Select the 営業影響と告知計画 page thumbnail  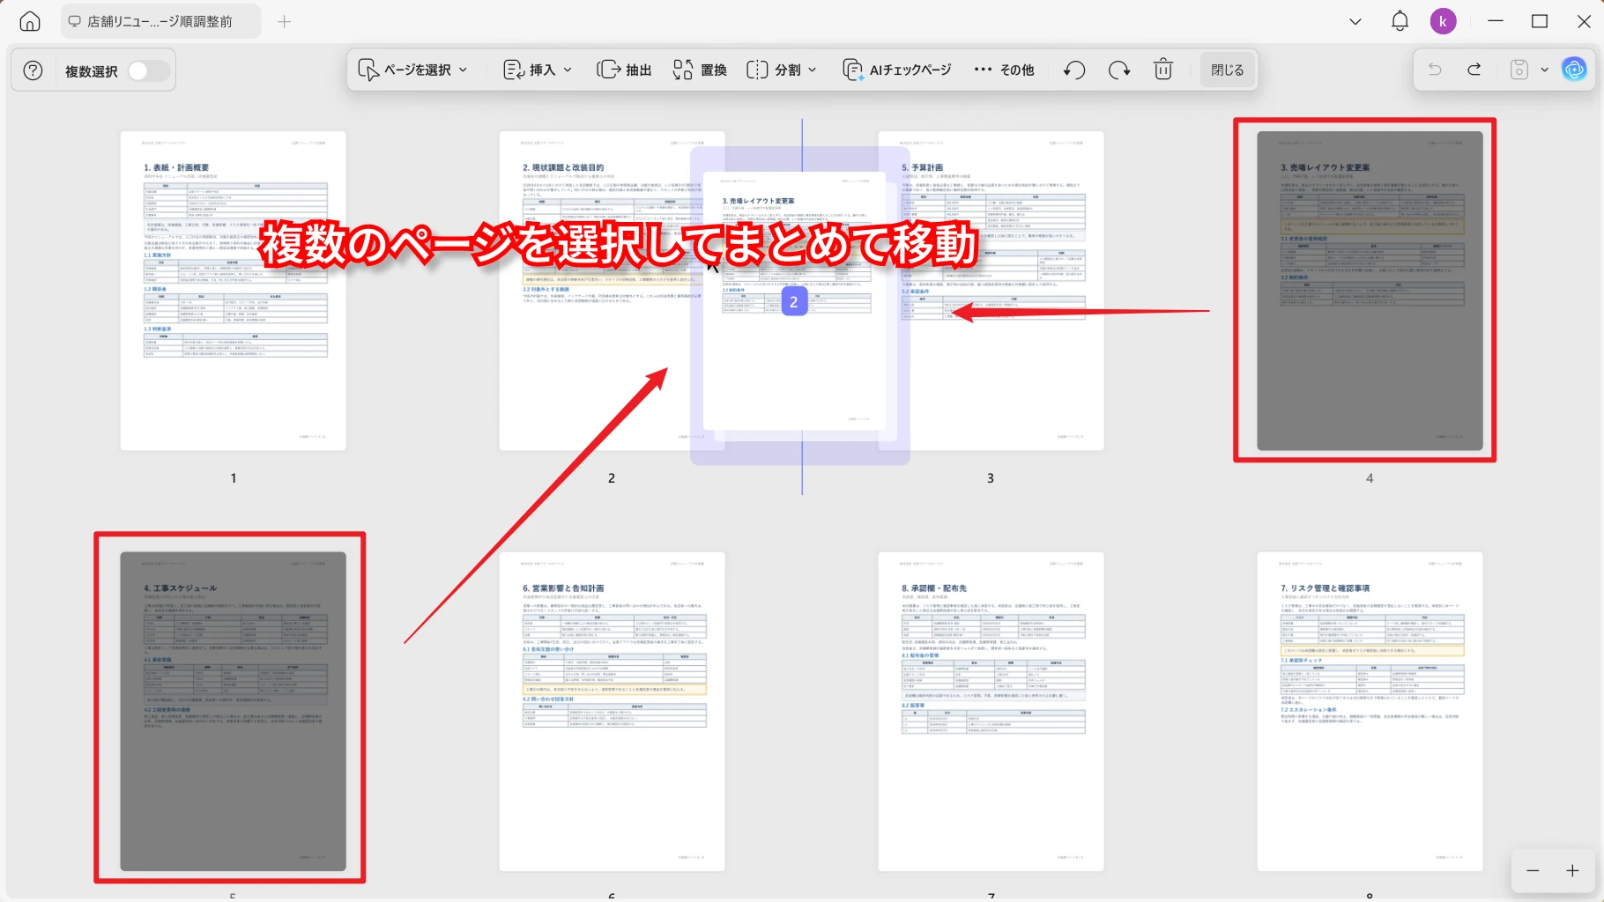pos(613,712)
